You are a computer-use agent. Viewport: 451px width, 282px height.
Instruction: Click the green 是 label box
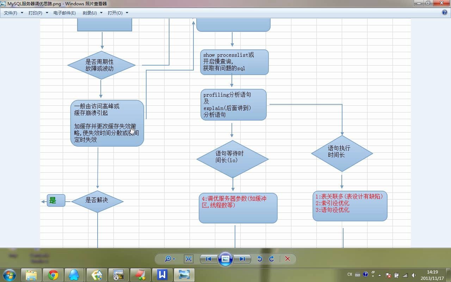[x=56, y=201]
